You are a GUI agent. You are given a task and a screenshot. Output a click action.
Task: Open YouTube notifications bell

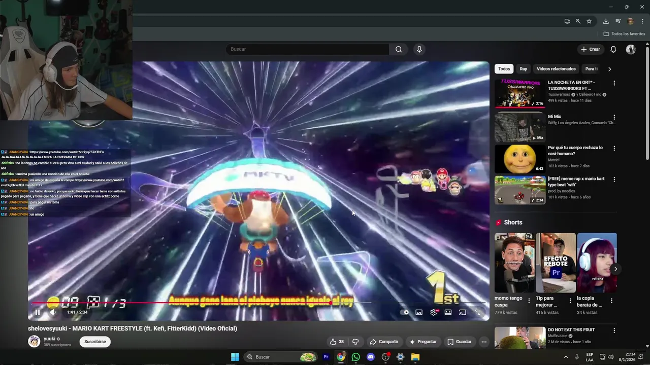[613, 49]
